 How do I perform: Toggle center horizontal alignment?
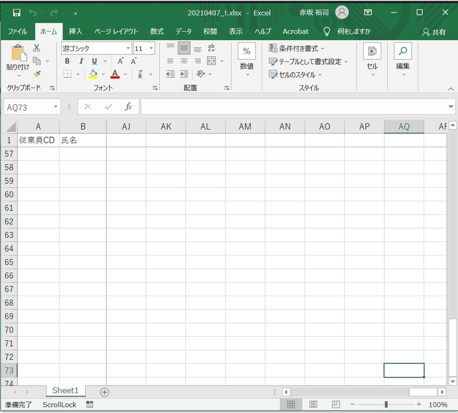point(184,61)
